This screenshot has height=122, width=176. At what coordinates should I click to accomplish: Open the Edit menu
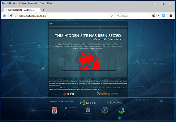click(9, 3)
